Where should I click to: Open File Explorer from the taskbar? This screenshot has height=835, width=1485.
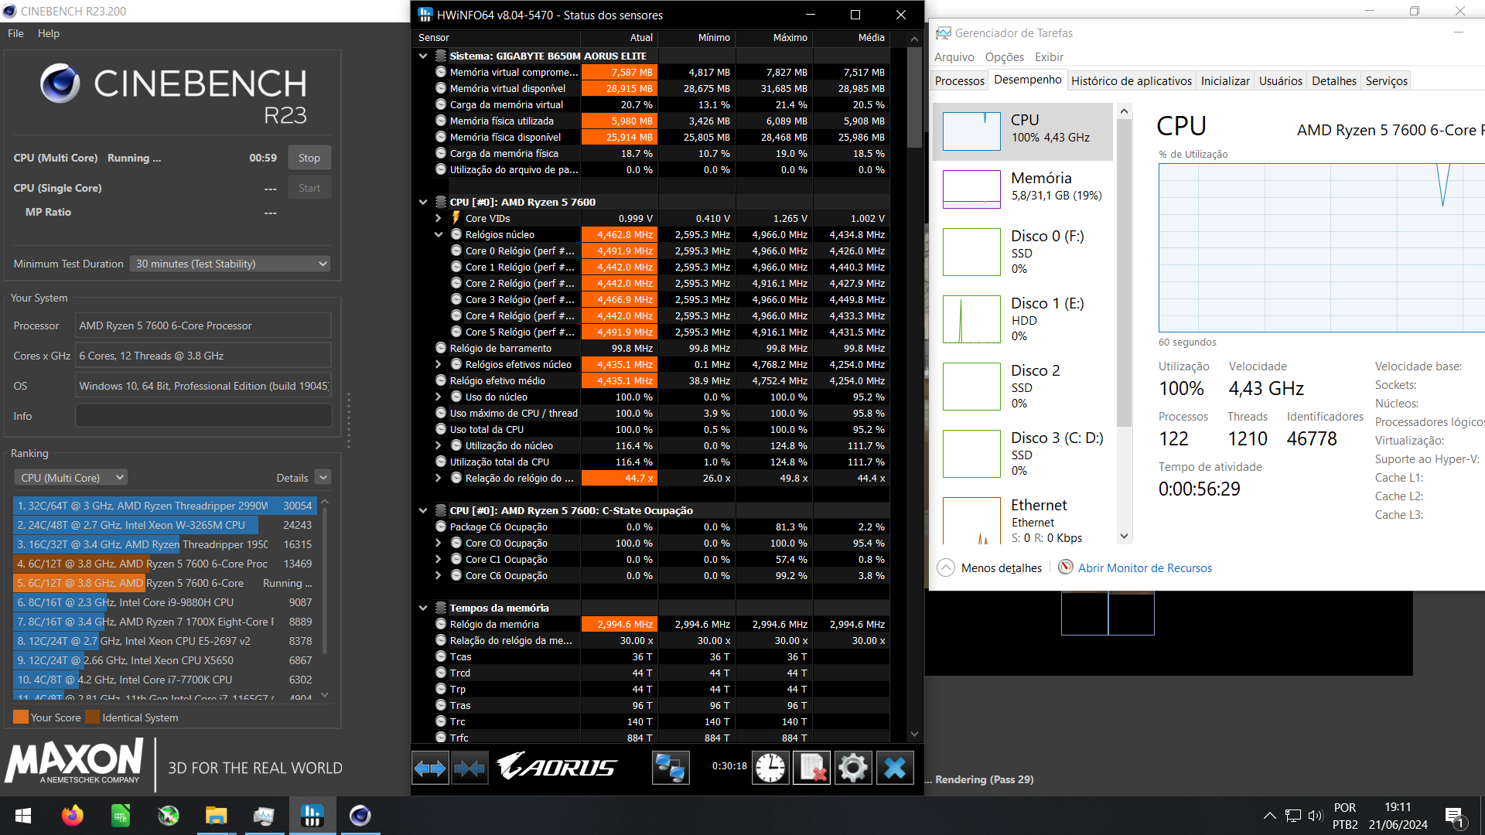[x=216, y=816]
